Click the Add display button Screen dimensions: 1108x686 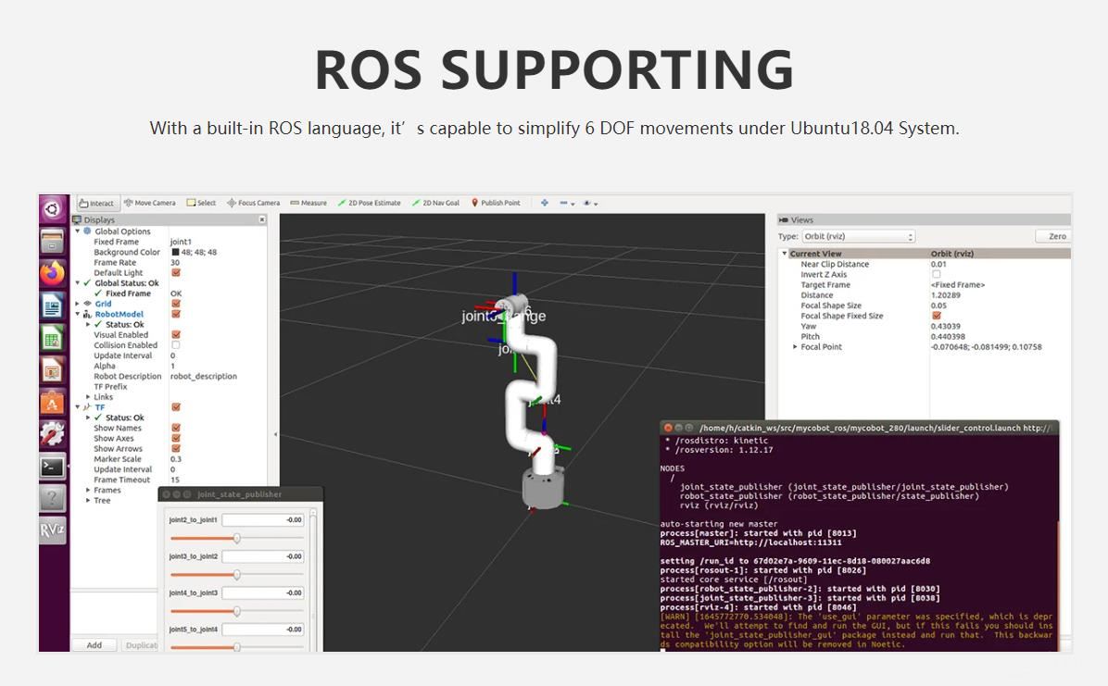[94, 645]
